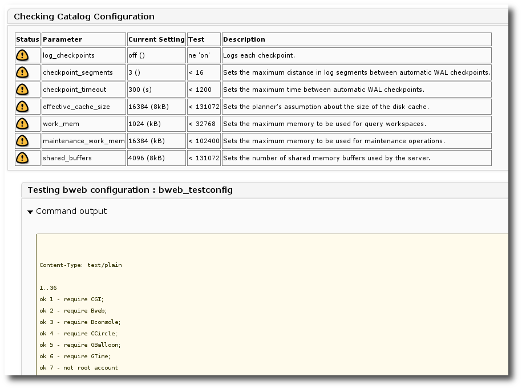Select the effective_cache_size parameter cell
The width and height of the screenshot is (522, 389).
click(x=83, y=107)
